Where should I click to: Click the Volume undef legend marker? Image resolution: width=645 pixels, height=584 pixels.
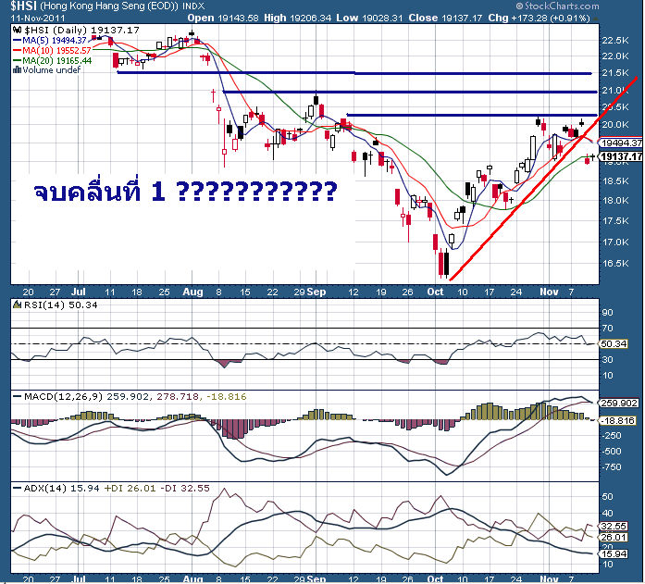pyautogui.click(x=17, y=70)
